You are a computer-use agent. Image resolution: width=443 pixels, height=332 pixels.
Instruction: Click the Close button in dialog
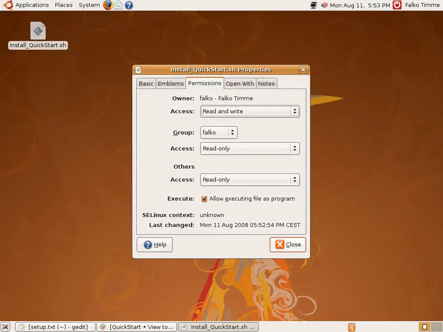pos(288,245)
